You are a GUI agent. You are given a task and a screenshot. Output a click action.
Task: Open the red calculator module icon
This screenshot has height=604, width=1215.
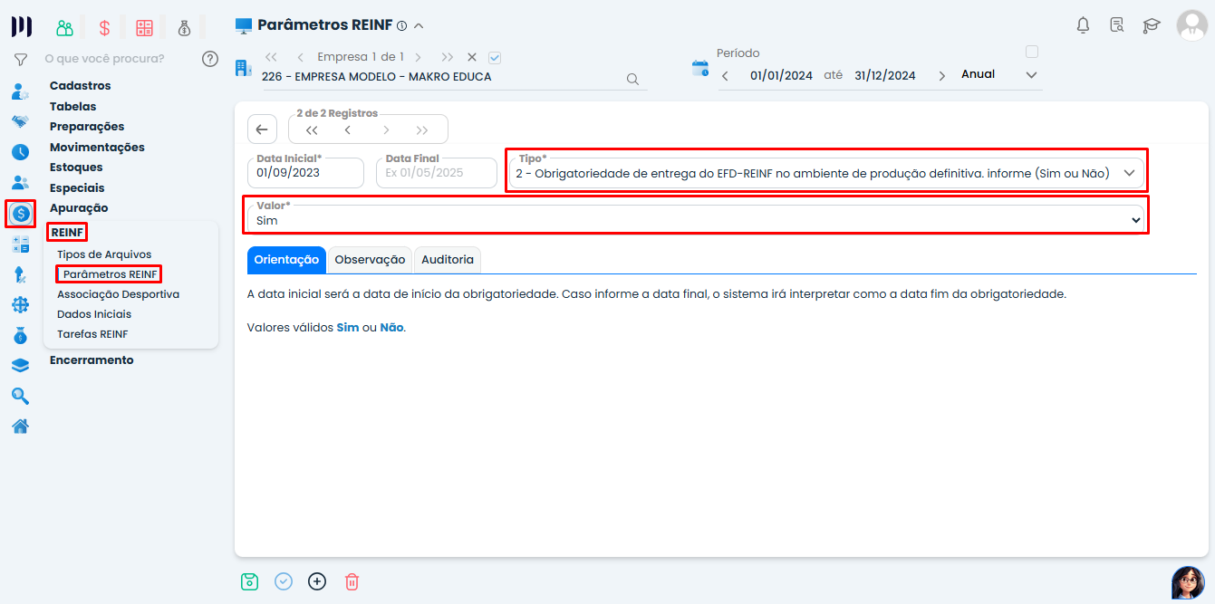pos(144,27)
